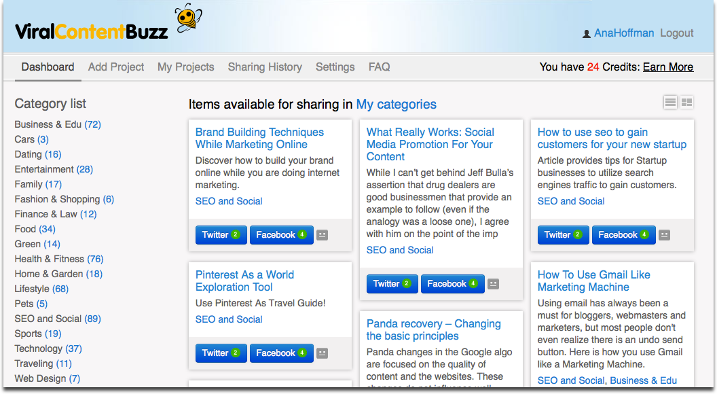The height and width of the screenshot is (394, 717).
Task: Open the My Projects tab
Action: coord(185,67)
